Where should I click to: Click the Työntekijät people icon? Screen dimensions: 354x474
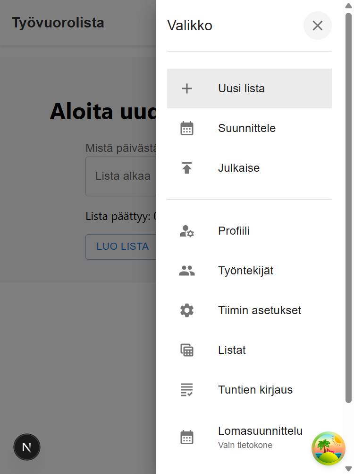(187, 271)
